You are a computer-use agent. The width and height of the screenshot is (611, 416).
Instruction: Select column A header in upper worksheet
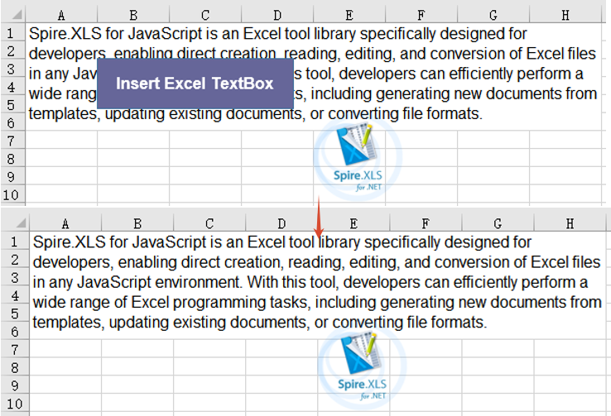(61, 15)
